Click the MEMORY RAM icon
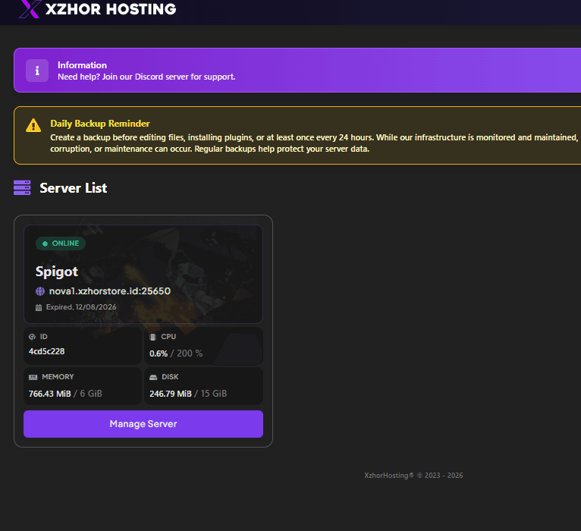This screenshot has height=531, width=581. pyautogui.click(x=33, y=377)
